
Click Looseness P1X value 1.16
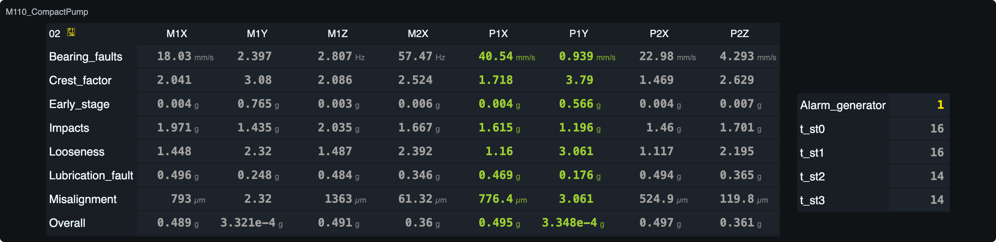499,151
